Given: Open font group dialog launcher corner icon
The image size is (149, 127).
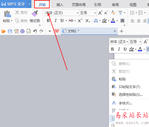Looking at the screenshot, I should click(124, 25).
